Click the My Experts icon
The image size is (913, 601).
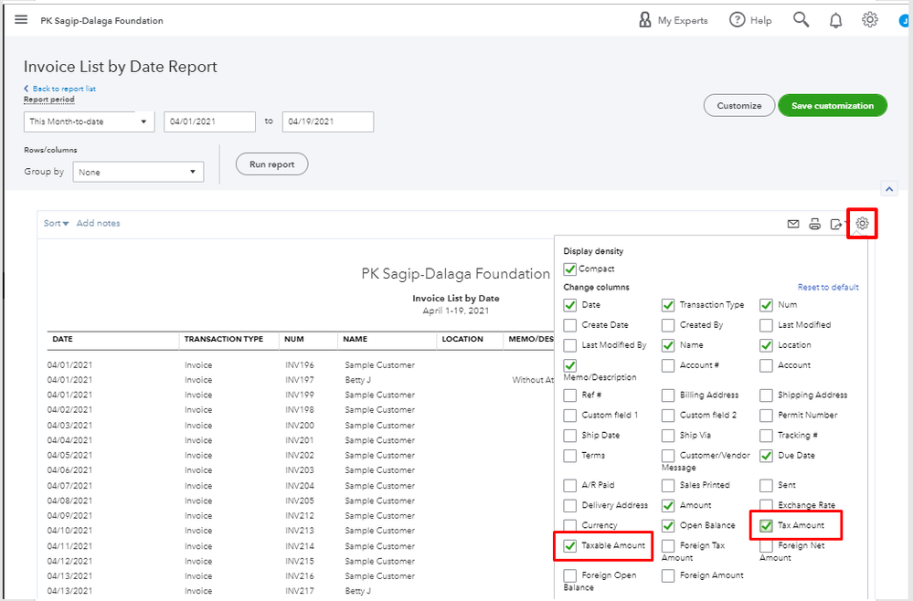645,20
